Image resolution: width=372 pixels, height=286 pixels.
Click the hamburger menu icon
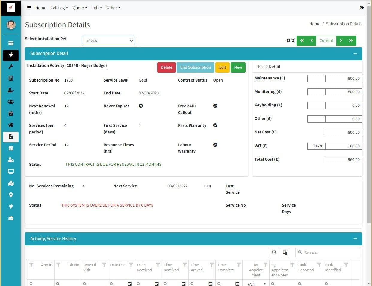coord(29,8)
